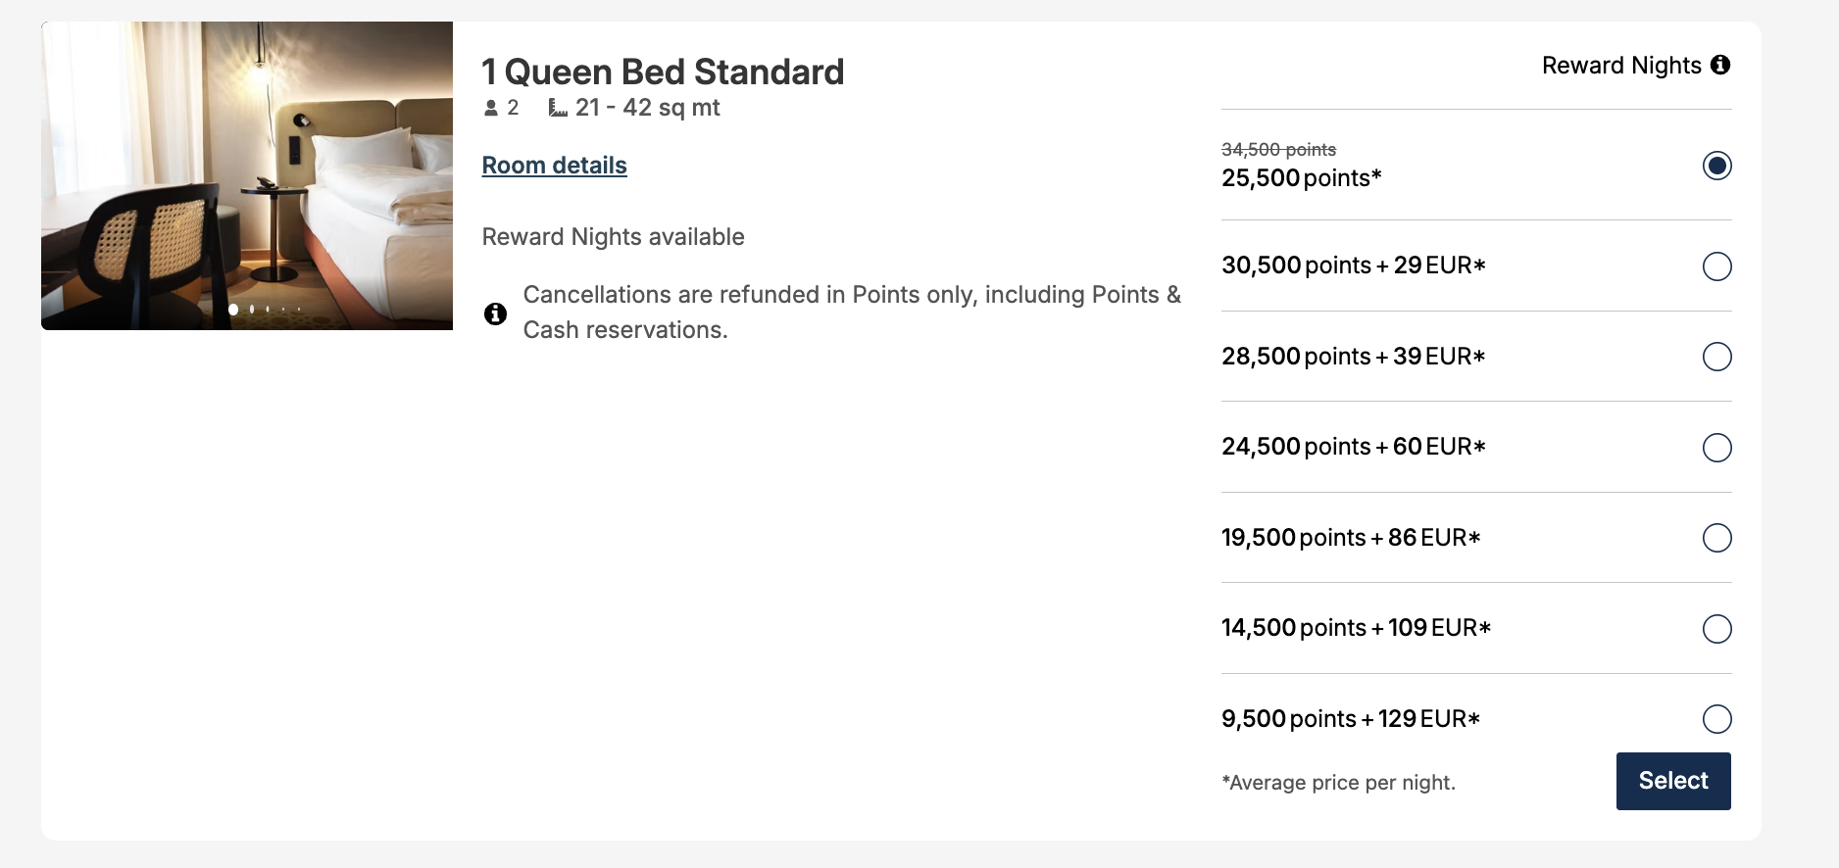Click the second carousel dot on the image

(252, 310)
